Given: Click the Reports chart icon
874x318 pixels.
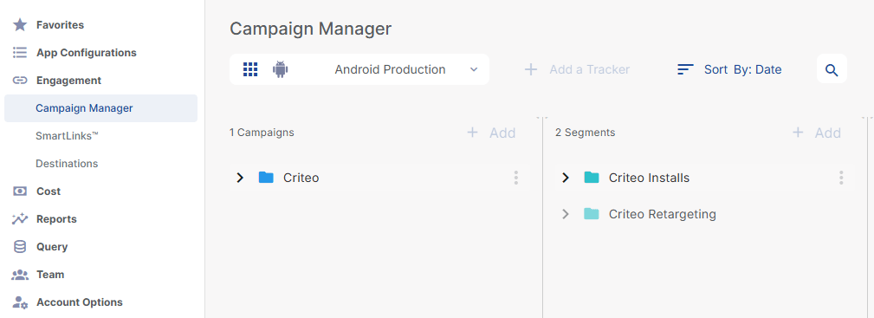Looking at the screenshot, I should (x=20, y=219).
